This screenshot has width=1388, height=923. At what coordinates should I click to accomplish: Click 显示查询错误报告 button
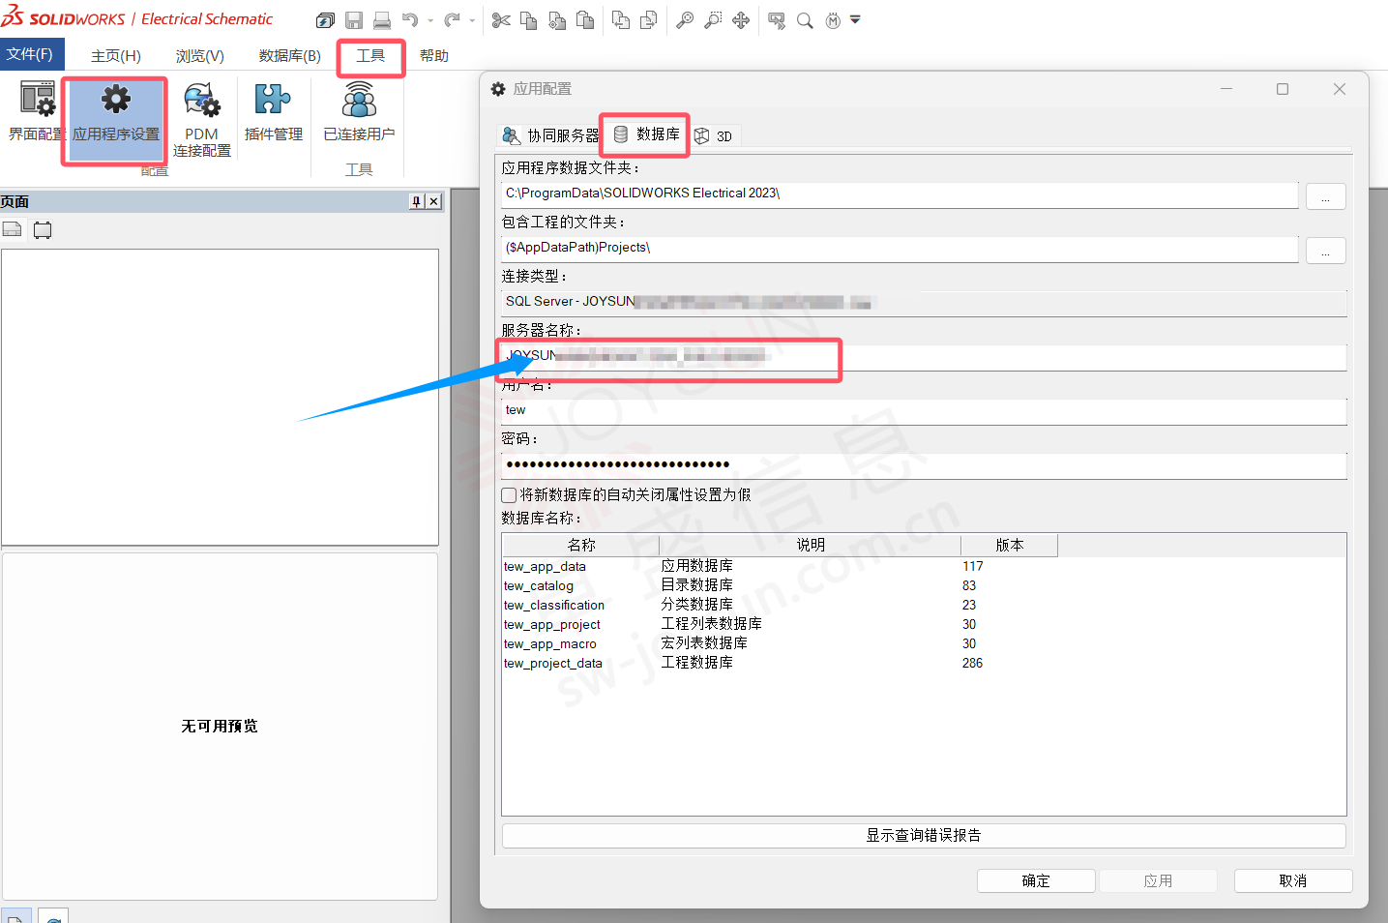click(x=923, y=836)
